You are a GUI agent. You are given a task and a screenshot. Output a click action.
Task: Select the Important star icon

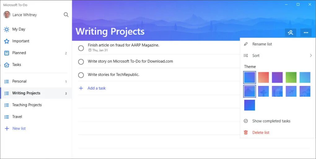[x=7, y=41]
